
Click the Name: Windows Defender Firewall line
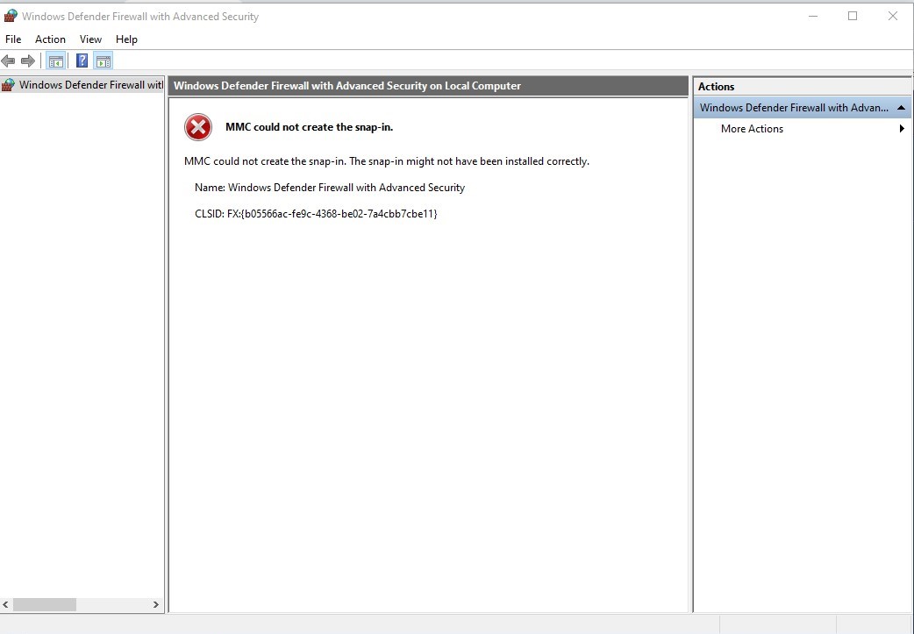coord(330,188)
